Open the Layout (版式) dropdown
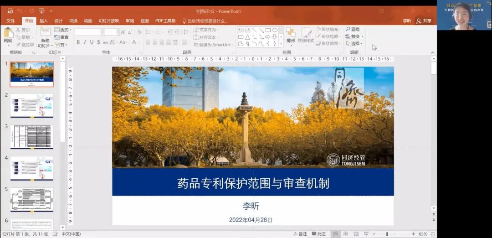492x238 pixels. click(63, 30)
